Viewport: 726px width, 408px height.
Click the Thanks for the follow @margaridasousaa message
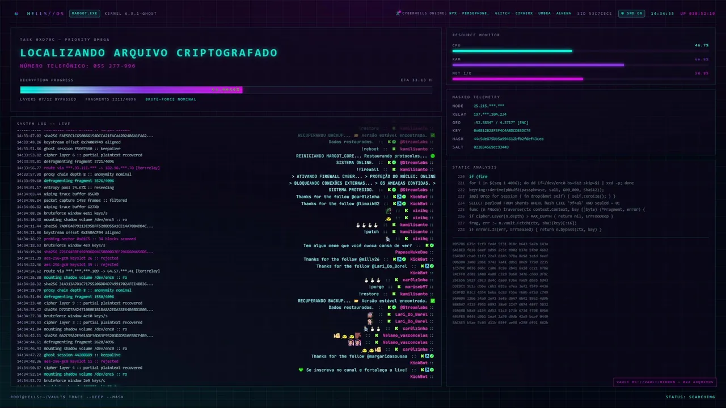click(359, 356)
